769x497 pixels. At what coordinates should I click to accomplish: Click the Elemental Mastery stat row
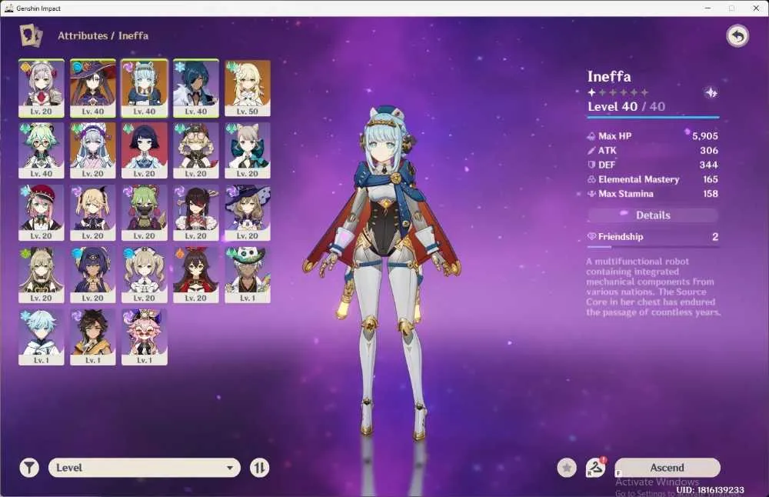point(653,179)
